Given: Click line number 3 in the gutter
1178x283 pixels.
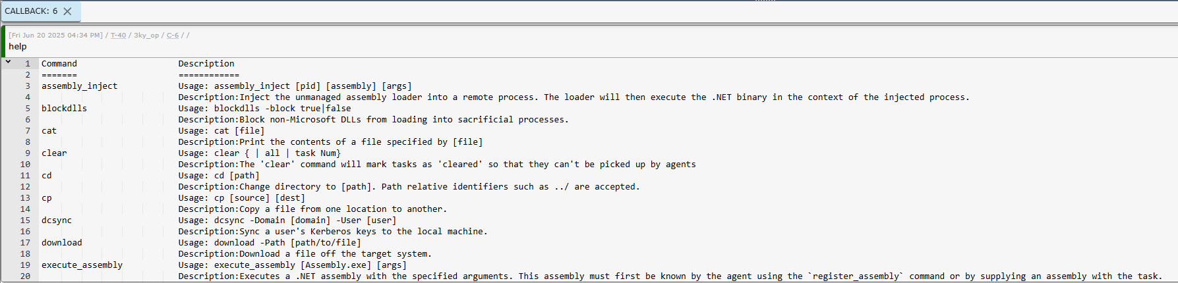Looking at the screenshot, I should (x=28, y=86).
